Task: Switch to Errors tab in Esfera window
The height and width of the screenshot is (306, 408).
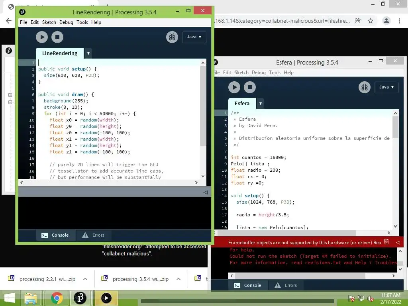Action: click(286, 285)
